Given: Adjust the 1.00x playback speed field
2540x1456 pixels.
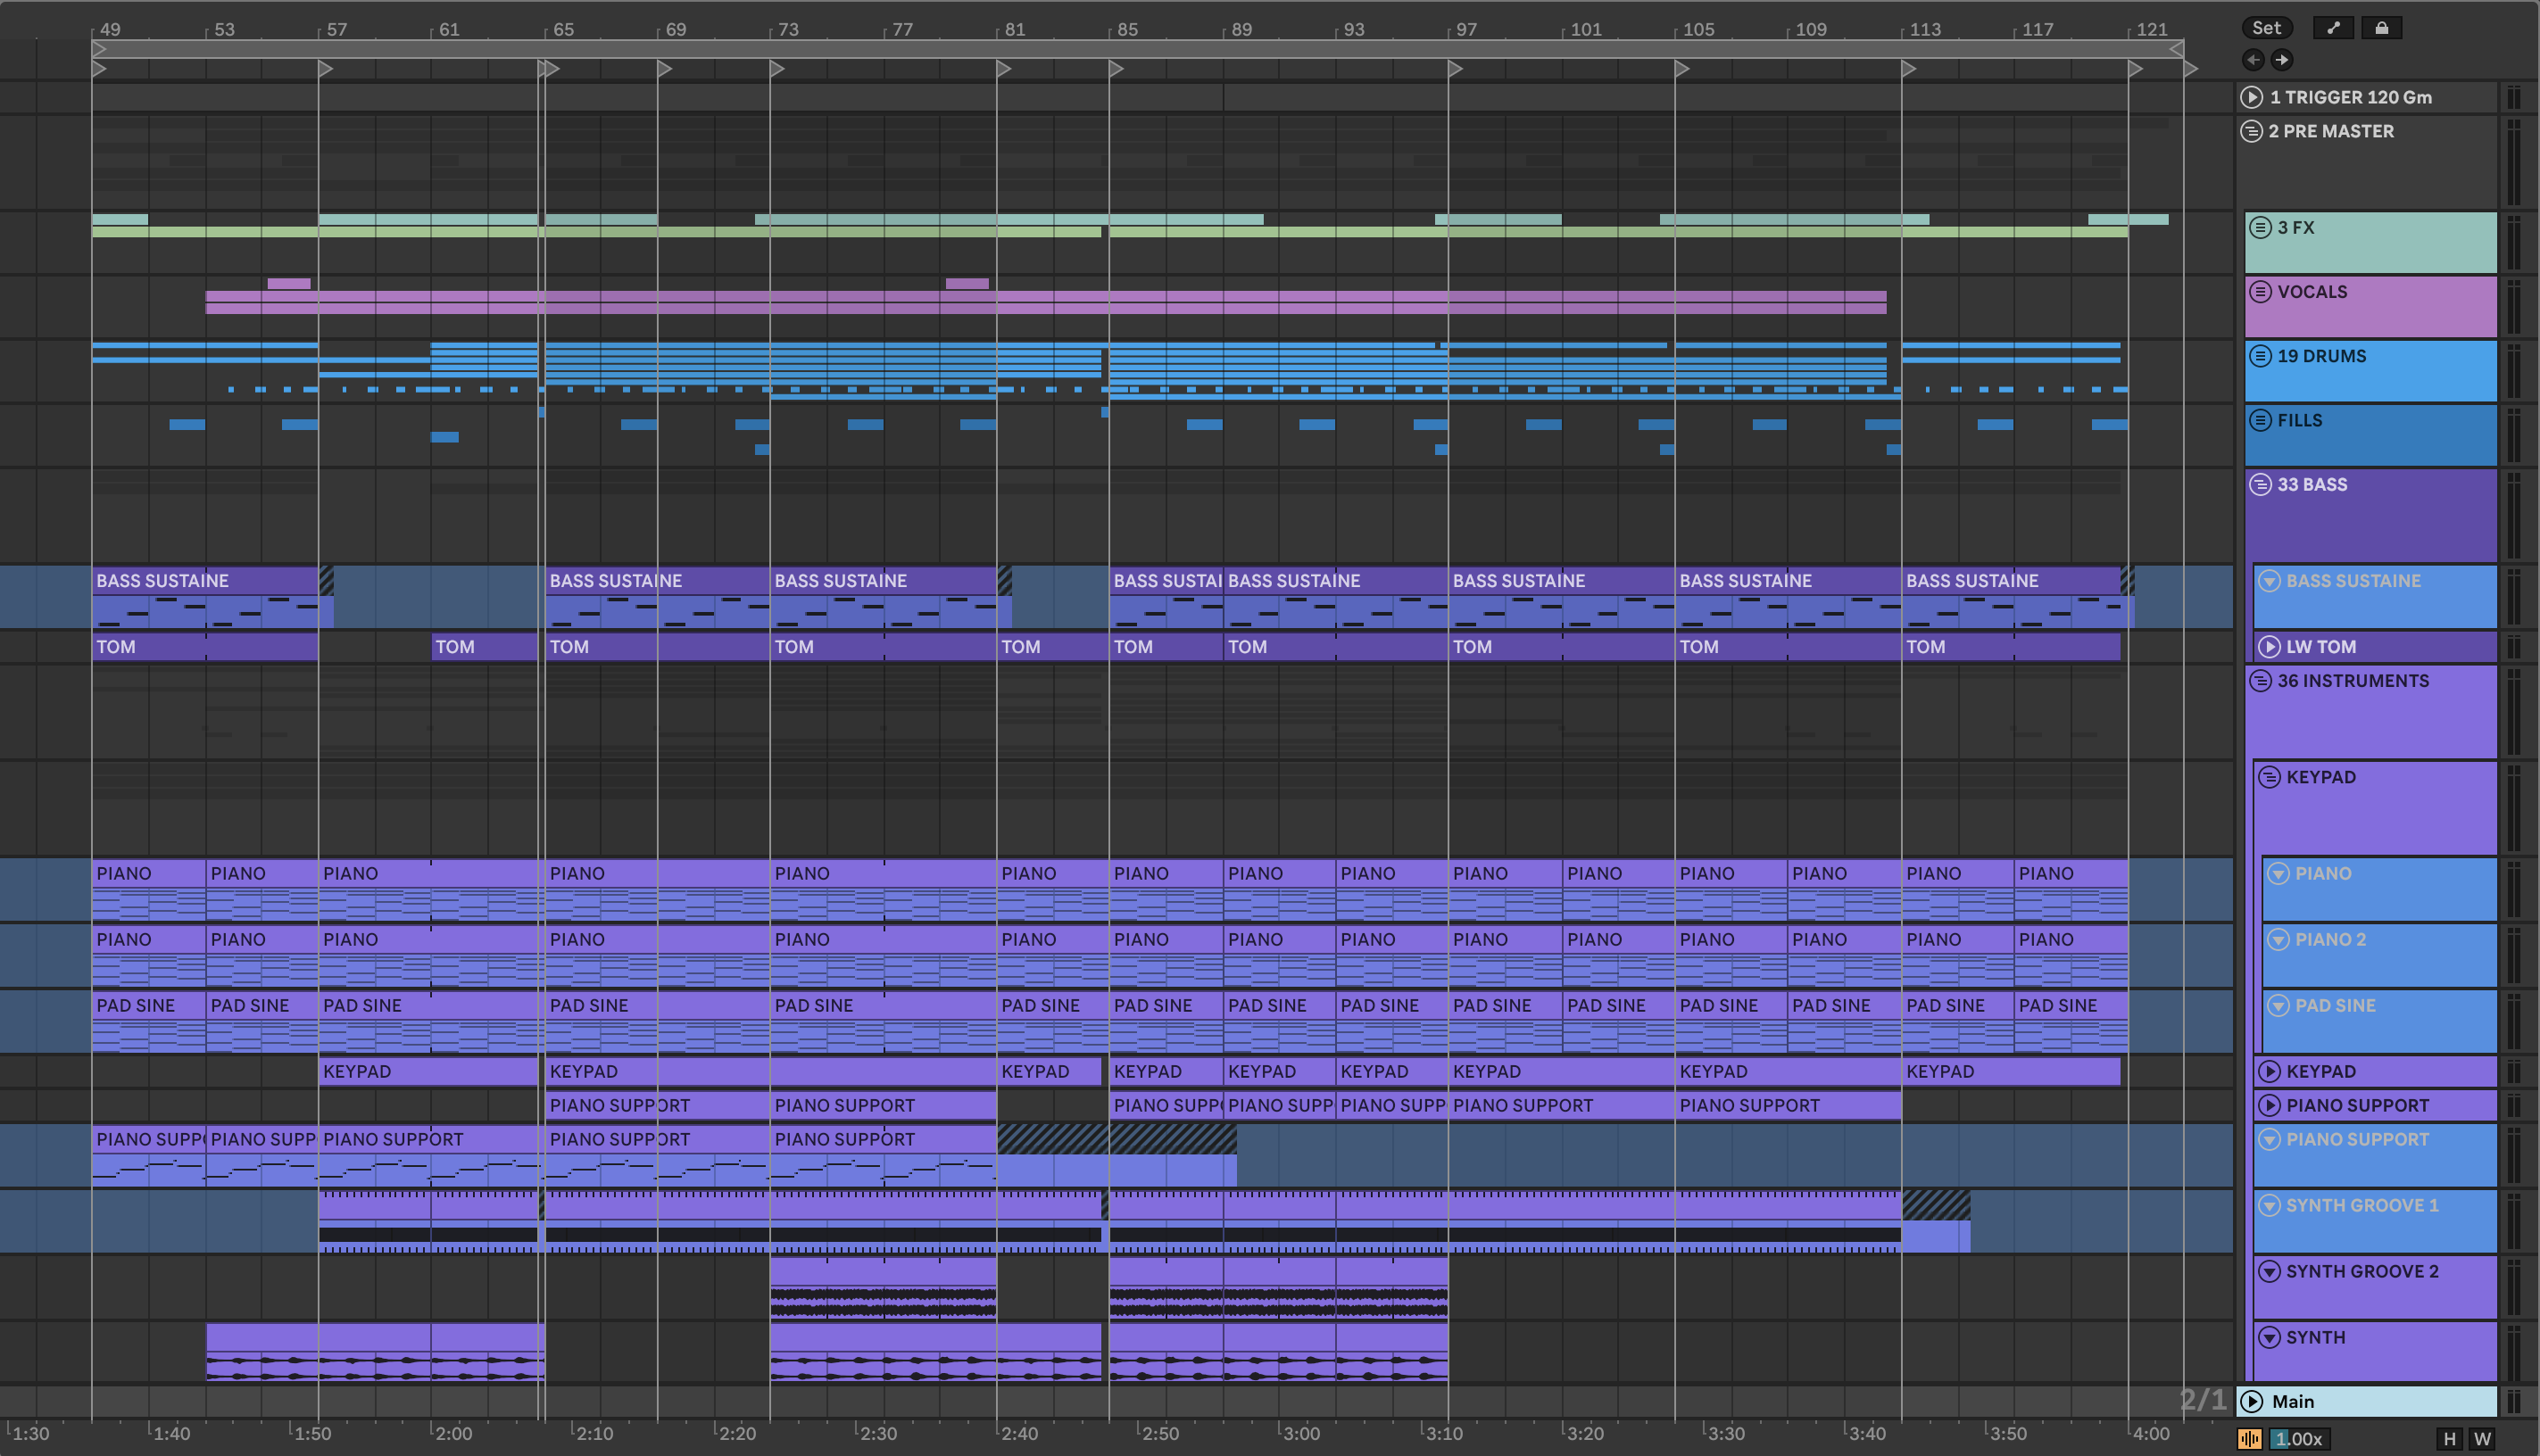Looking at the screenshot, I should (2298, 1439).
